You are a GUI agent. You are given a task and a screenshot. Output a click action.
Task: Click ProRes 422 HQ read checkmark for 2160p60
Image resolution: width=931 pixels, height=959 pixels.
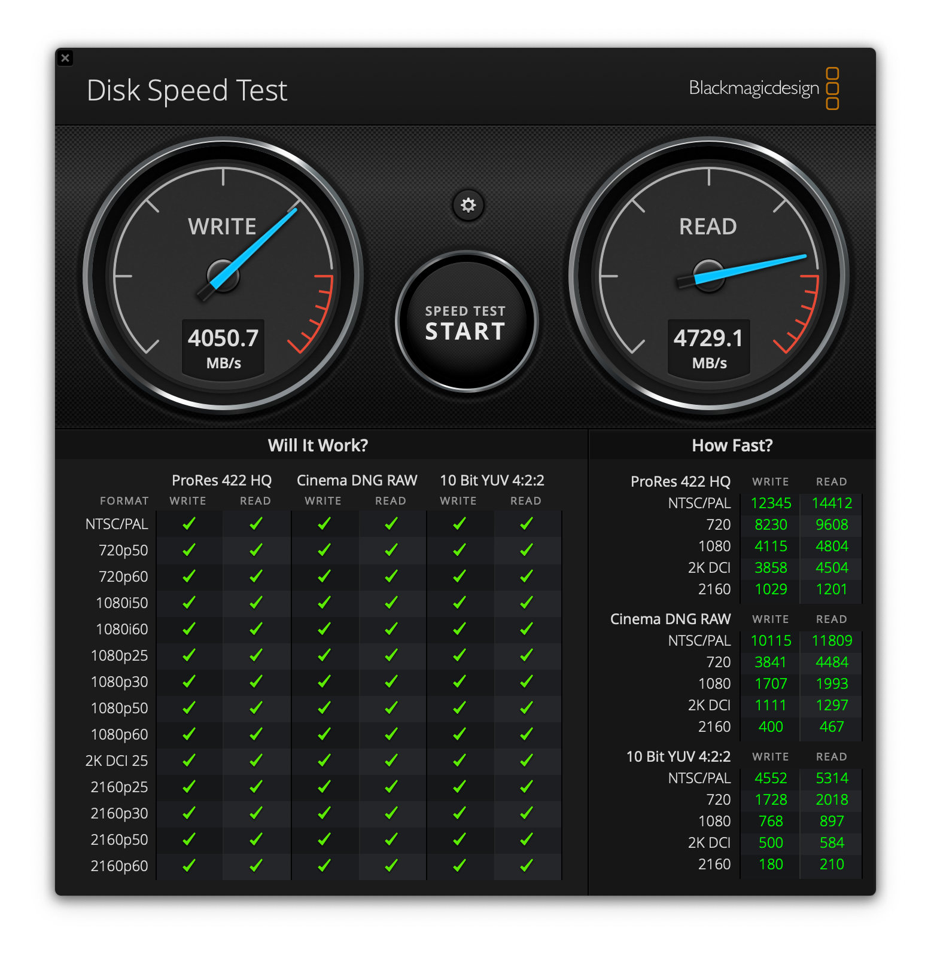coord(256,866)
